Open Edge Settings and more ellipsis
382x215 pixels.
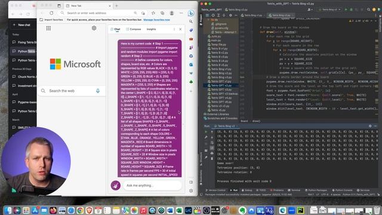[x=181, y=13]
